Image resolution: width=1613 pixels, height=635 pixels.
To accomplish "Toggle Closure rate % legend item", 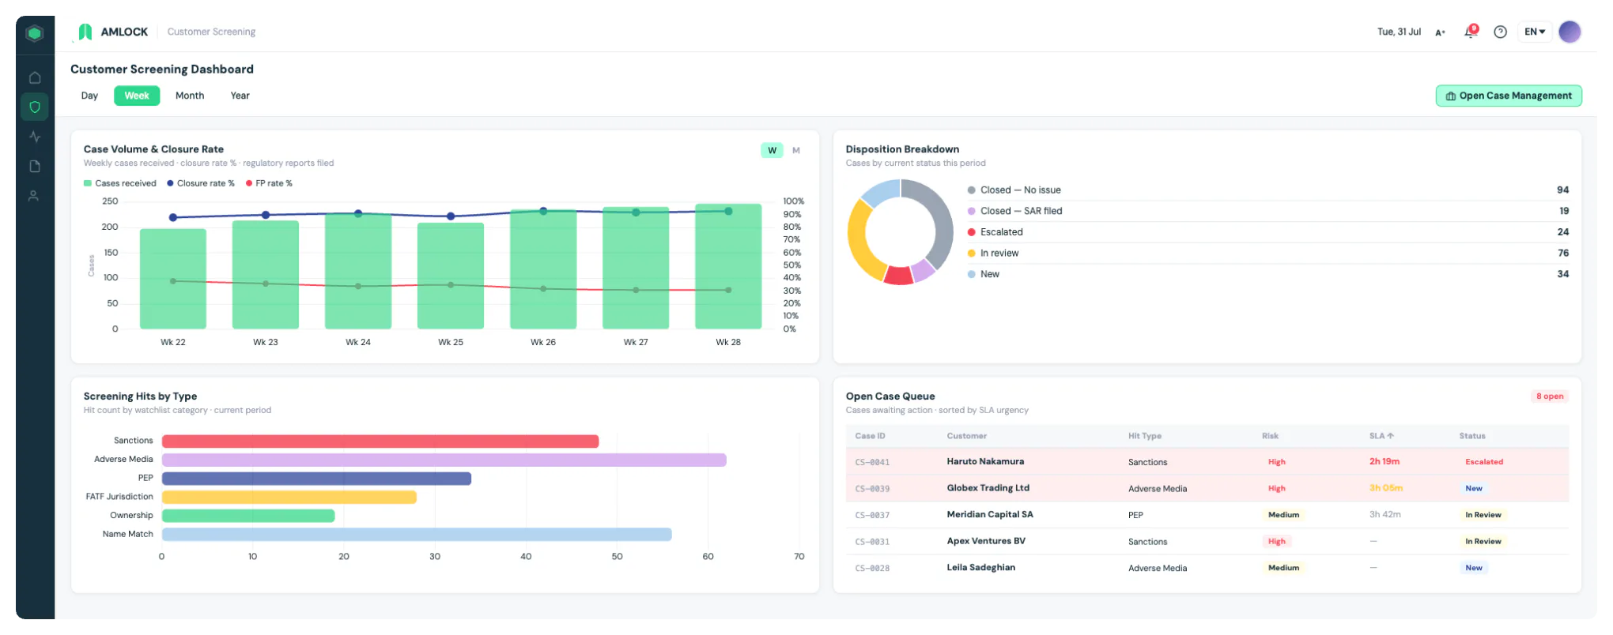I will pyautogui.click(x=201, y=183).
